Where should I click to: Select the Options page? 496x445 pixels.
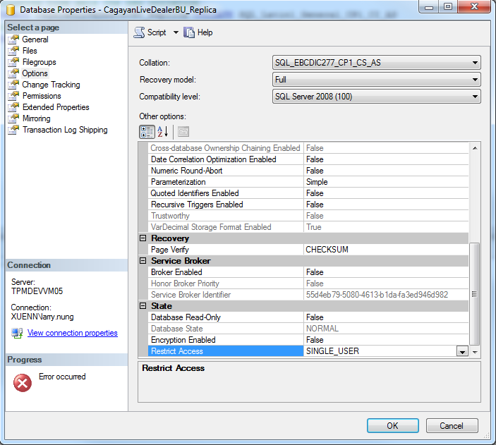click(x=35, y=73)
